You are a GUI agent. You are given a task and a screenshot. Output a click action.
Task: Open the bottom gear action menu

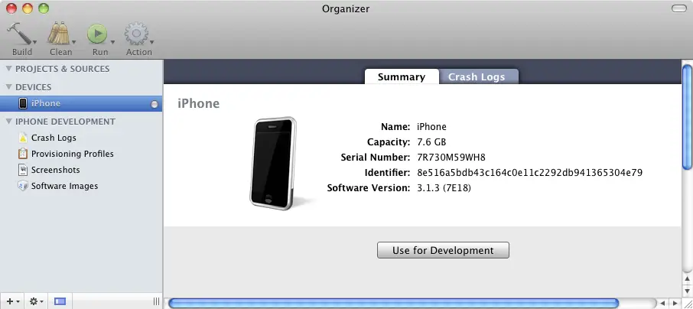[x=36, y=301]
